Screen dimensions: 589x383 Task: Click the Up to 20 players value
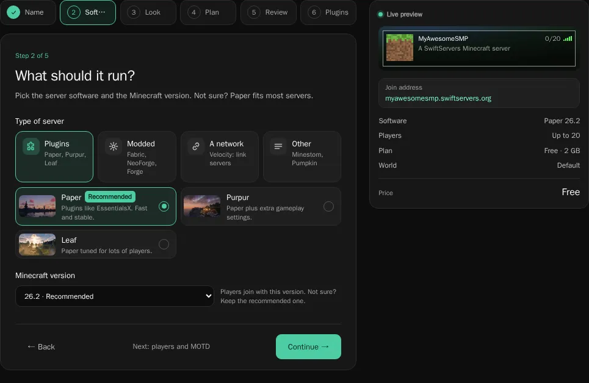tap(566, 135)
